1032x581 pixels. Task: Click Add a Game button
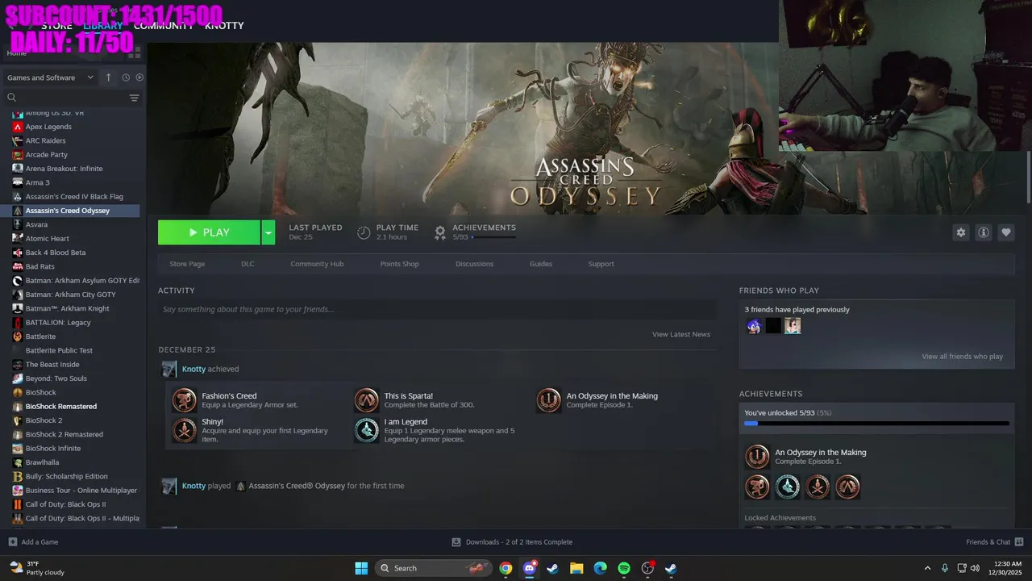pyautogui.click(x=33, y=542)
